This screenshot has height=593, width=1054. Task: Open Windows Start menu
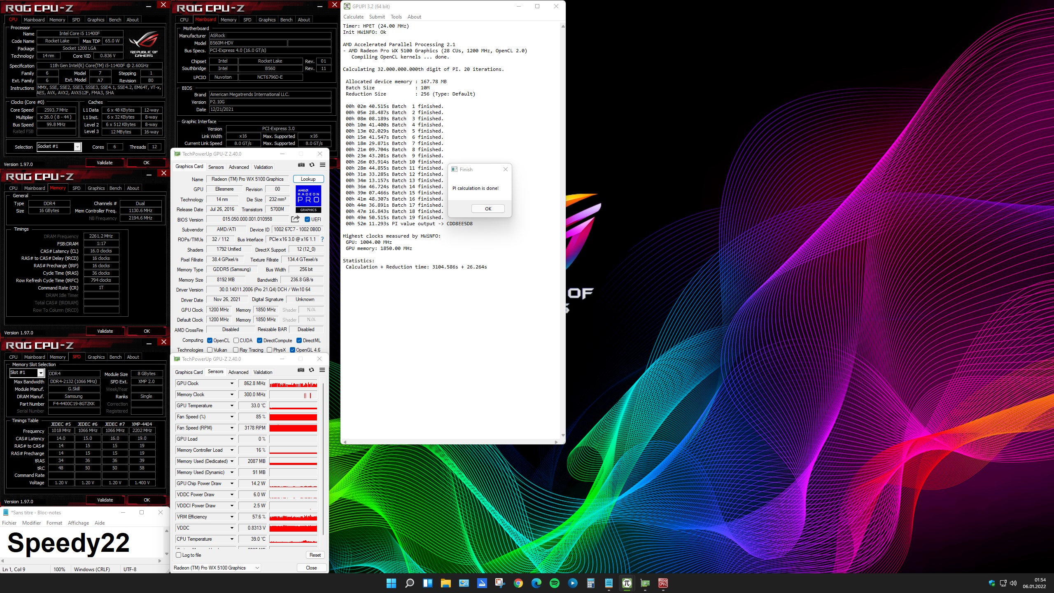[x=391, y=583]
